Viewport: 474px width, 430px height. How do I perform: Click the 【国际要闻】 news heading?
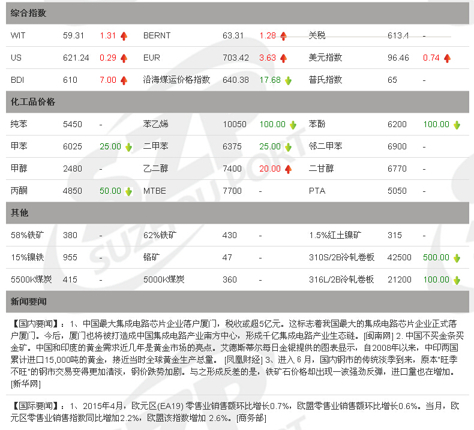[x=35, y=406]
